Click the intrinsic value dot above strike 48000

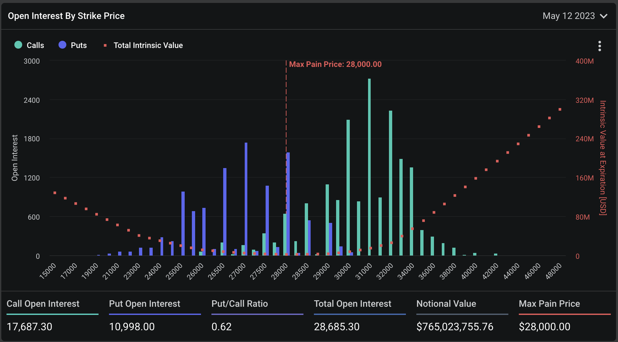click(560, 109)
